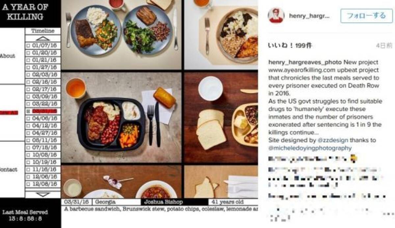The width and height of the screenshot is (395, 228).
Task: Click the henry_hargreaves username link
Action: point(309,16)
